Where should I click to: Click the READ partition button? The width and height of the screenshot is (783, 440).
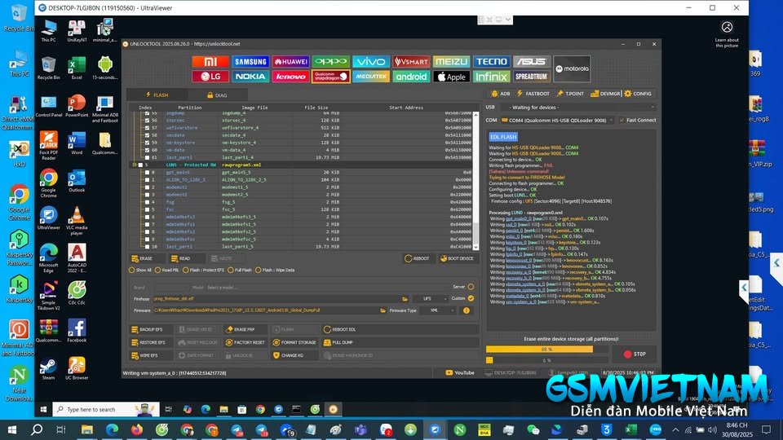[x=185, y=258]
